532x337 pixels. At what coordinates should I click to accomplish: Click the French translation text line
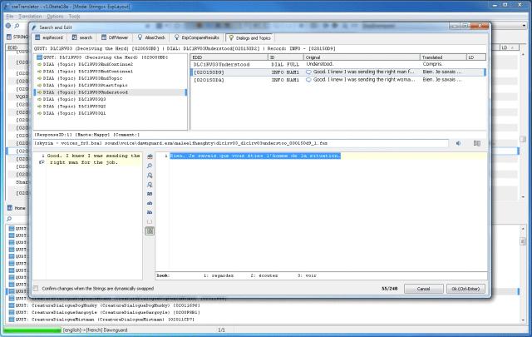pos(255,156)
